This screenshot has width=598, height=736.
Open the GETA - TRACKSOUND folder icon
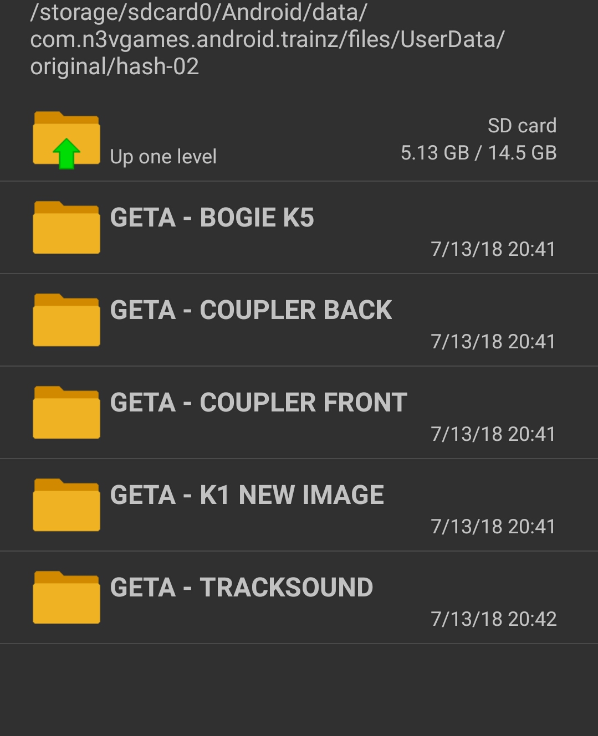(x=67, y=598)
